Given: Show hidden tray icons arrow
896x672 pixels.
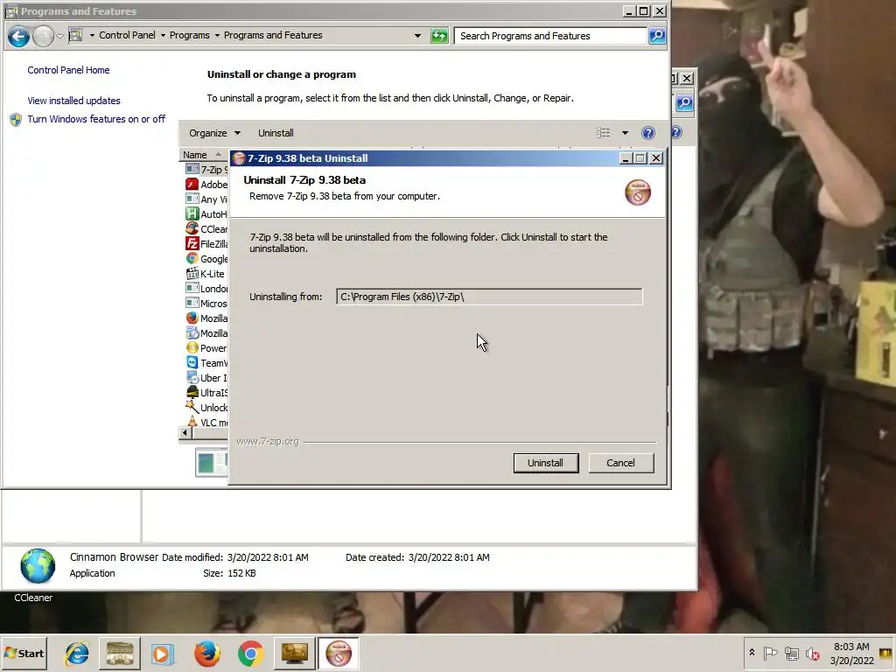Looking at the screenshot, I should coord(752,653).
